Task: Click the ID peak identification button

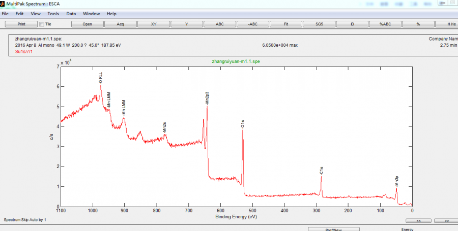Action: (352, 24)
